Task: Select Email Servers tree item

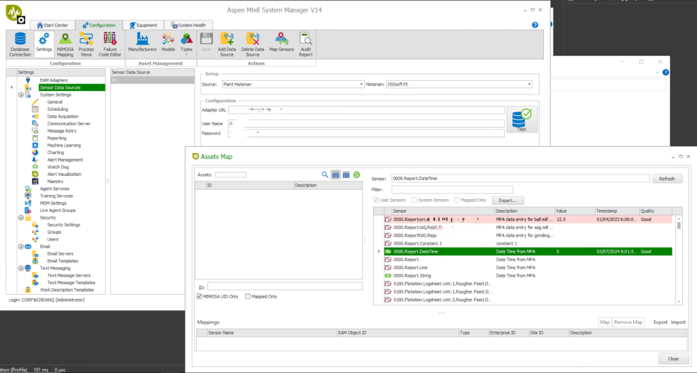Action: pos(60,253)
